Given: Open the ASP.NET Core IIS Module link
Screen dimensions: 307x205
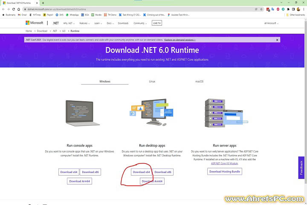Looking at the screenshot, I should tap(225, 164).
